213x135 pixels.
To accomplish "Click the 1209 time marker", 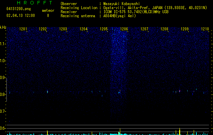I will pos(185,29).
